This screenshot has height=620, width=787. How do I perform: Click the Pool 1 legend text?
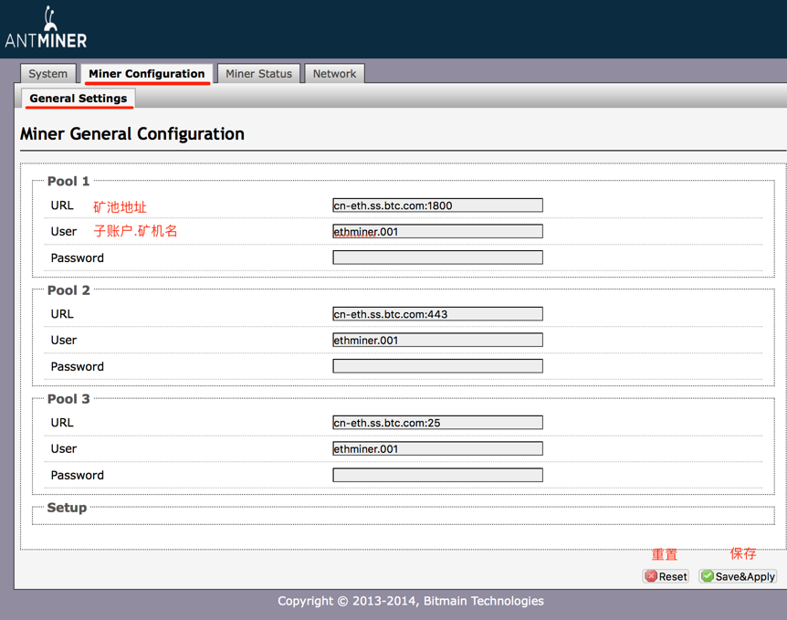pyautogui.click(x=68, y=181)
